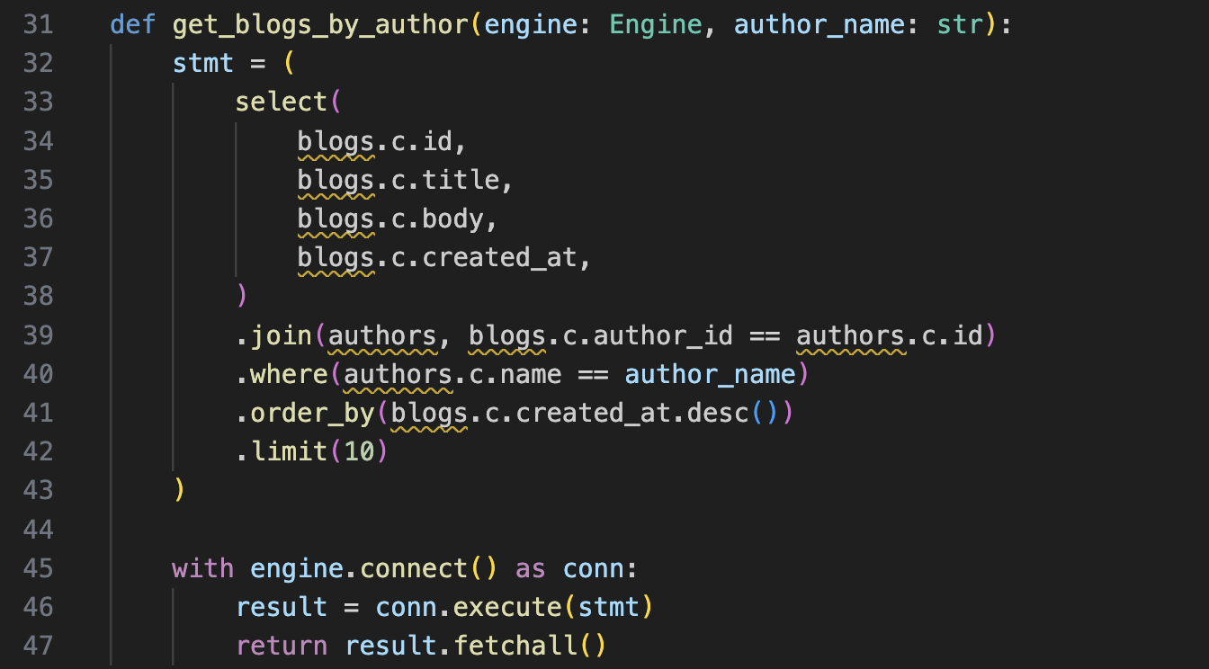Click the underlined authors on line 40
Viewport: 1209px width, 669px height.
tap(397, 373)
